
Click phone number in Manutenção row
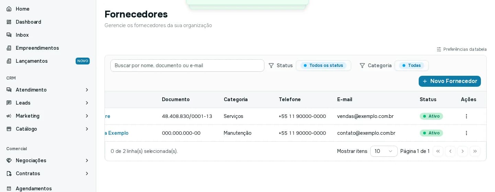pyautogui.click(x=302, y=133)
